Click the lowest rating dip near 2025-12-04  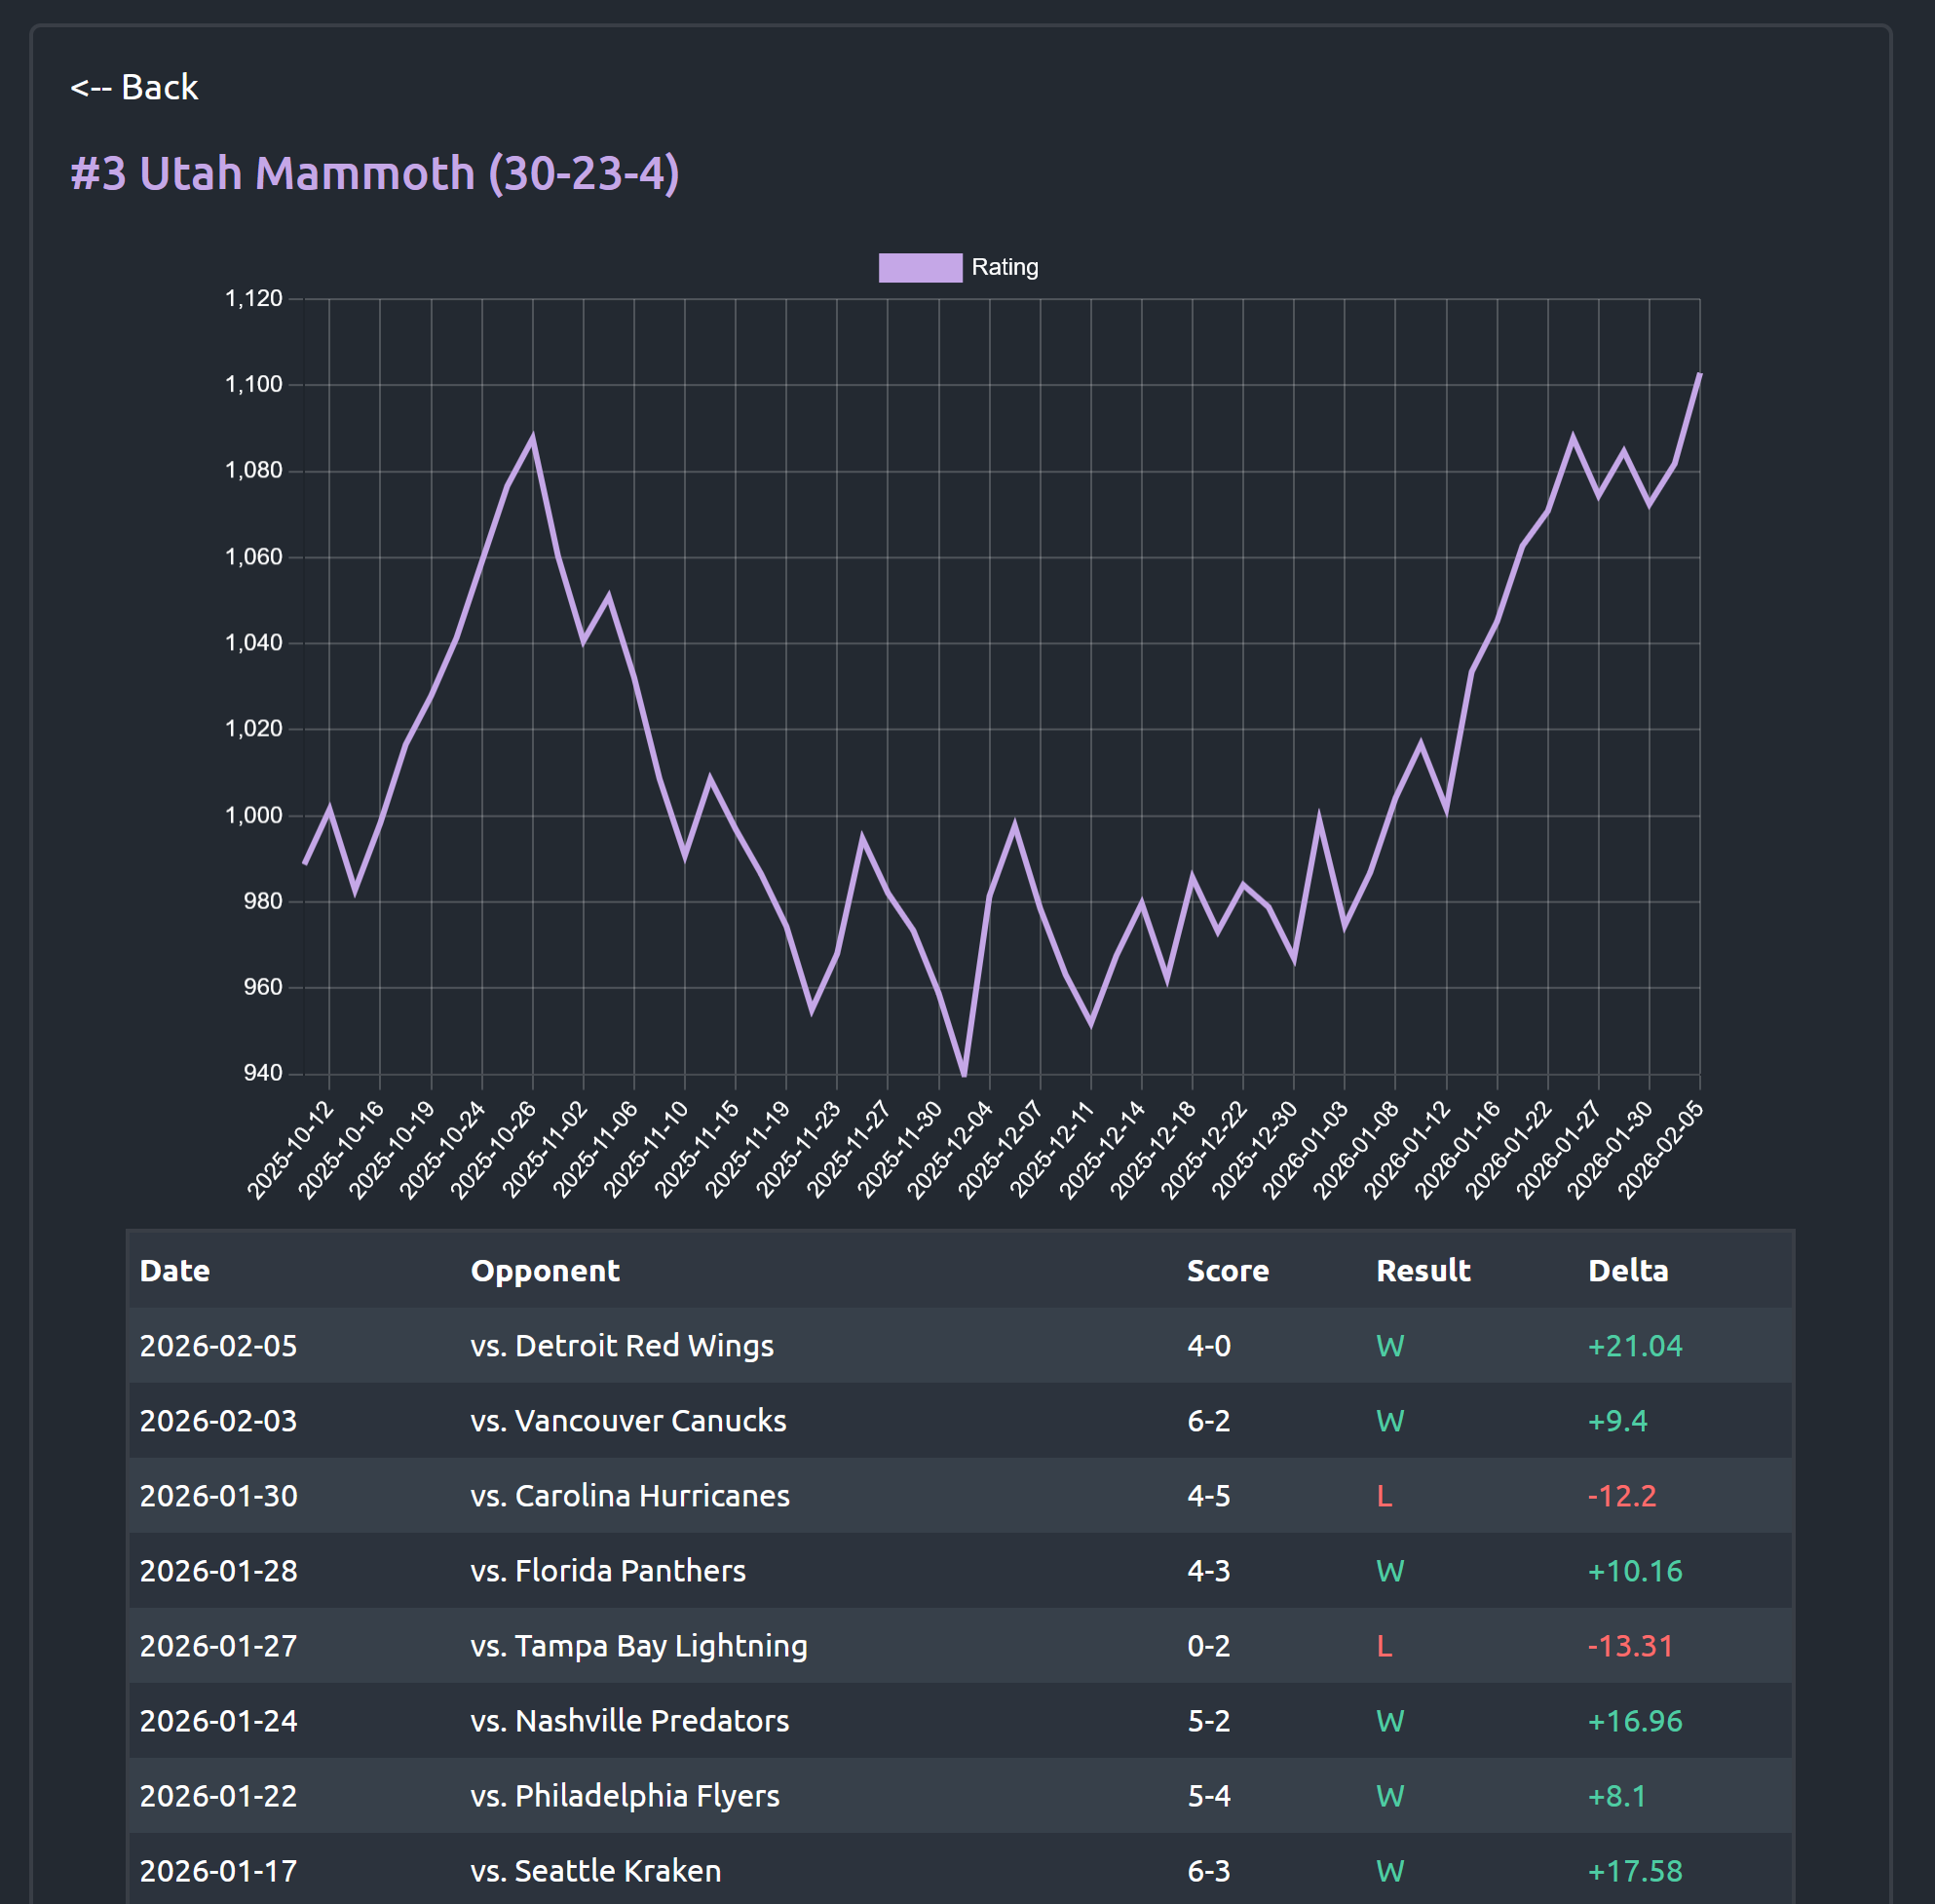pos(963,1075)
